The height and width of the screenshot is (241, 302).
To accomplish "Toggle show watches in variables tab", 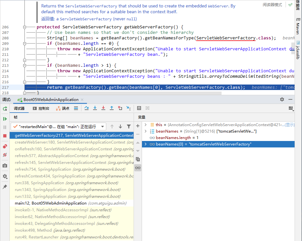I will click(138, 168).
